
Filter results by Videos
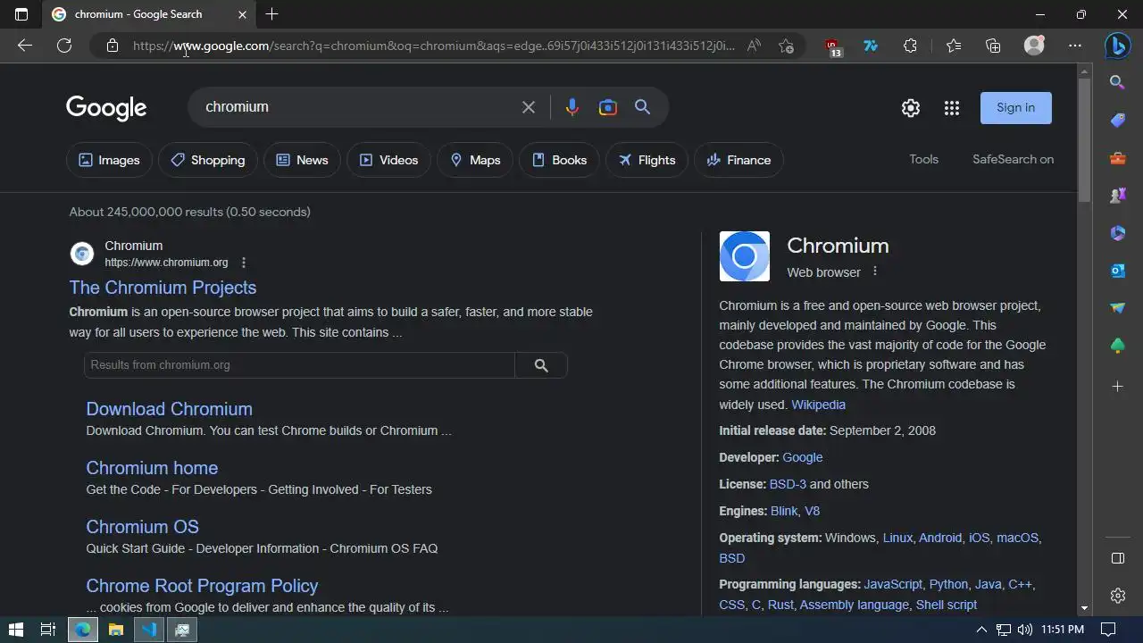(x=388, y=160)
